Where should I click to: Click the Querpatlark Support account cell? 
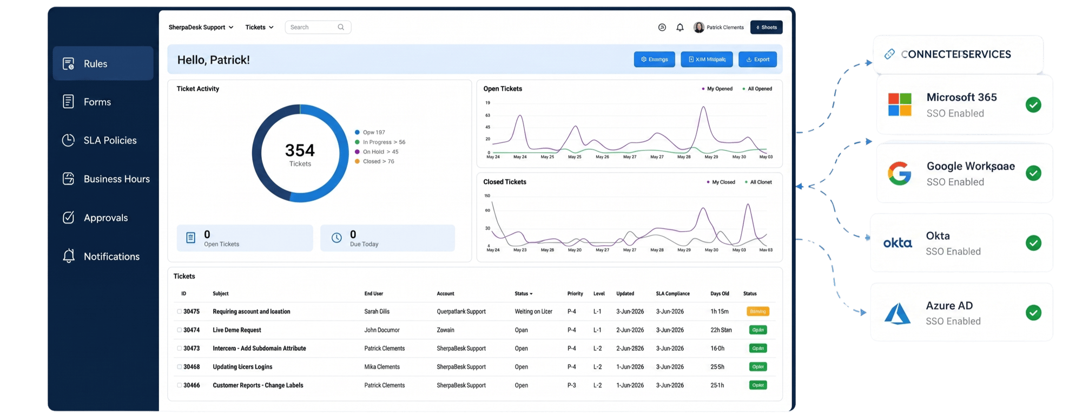coord(461,312)
